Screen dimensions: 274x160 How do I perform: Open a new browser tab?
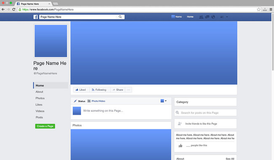pos(55,4)
